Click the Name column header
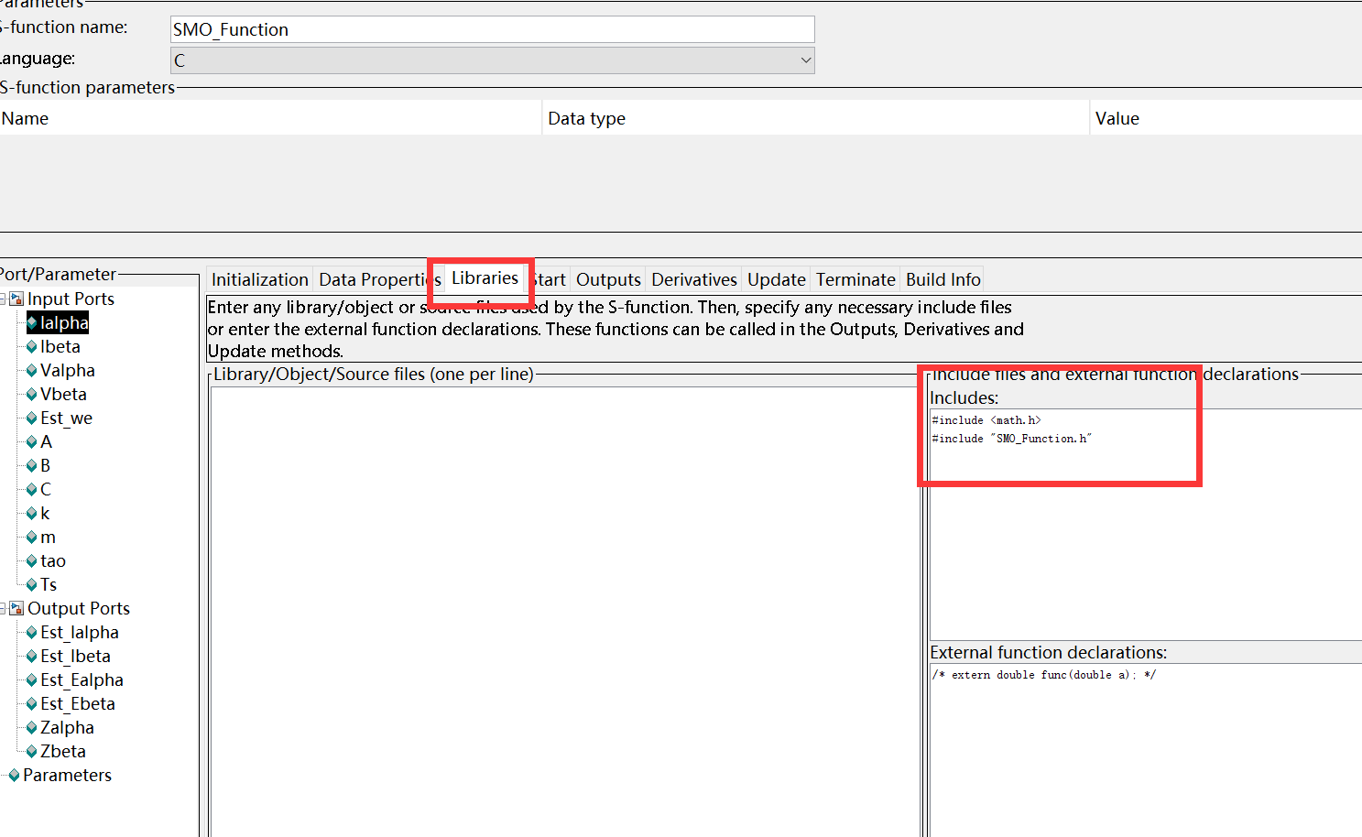Screen dimensions: 1362x837 (270, 118)
